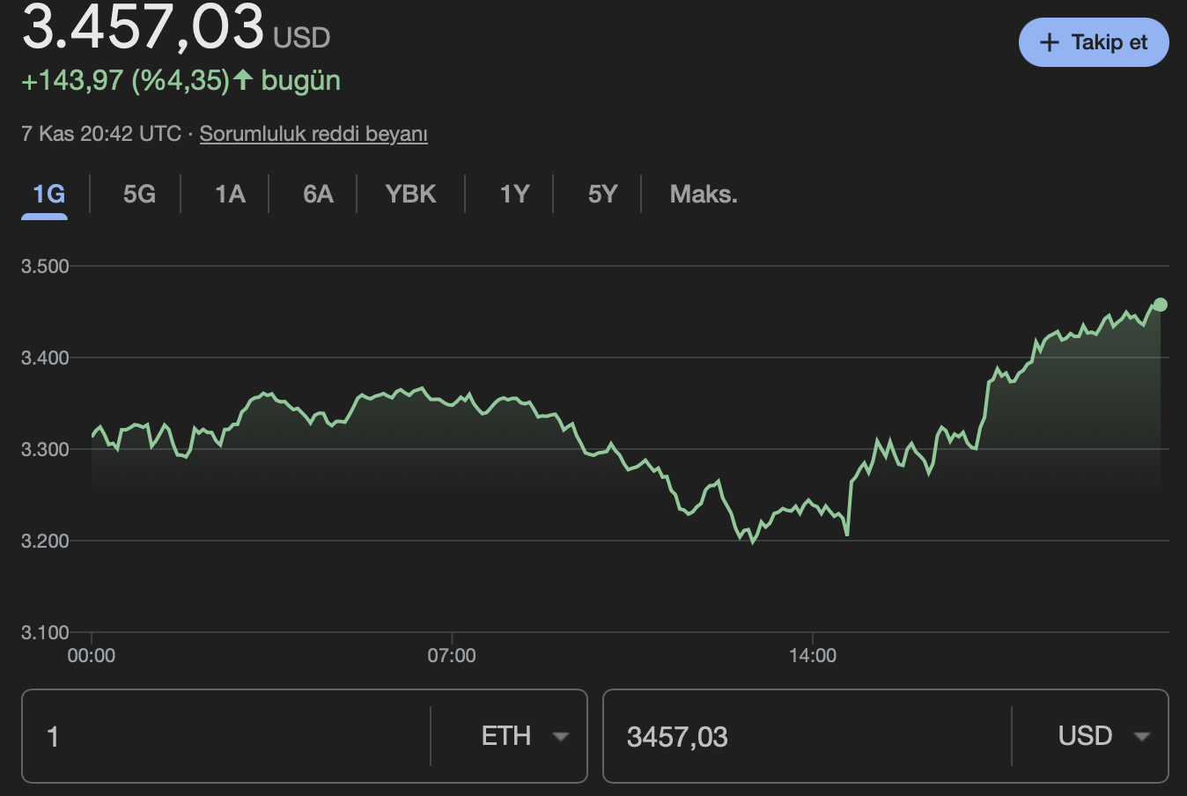Screen dimensions: 1187x796
Task: Select the 5Y five-year range
Action: [602, 194]
